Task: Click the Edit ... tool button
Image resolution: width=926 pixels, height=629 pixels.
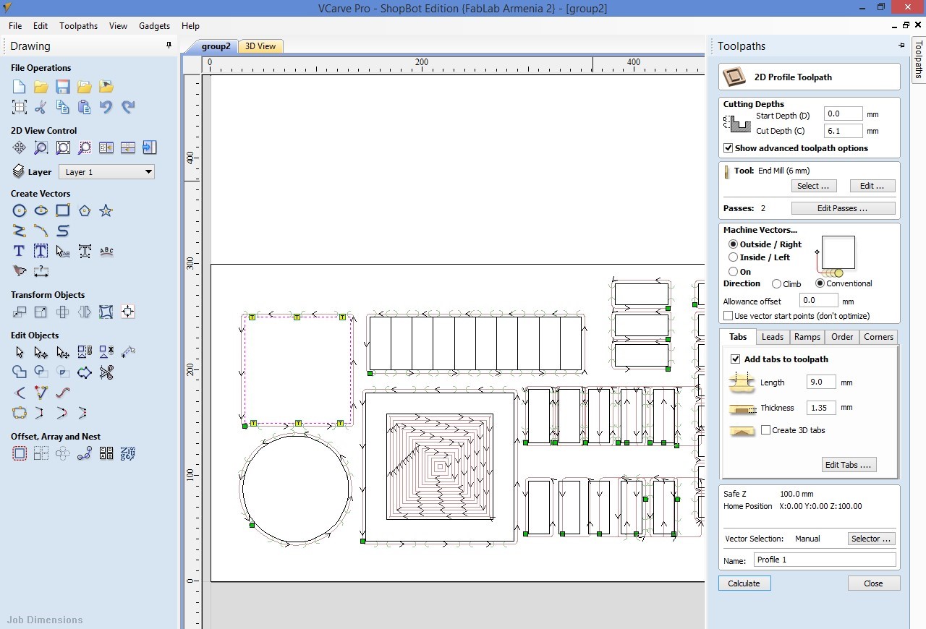Action: tap(872, 186)
